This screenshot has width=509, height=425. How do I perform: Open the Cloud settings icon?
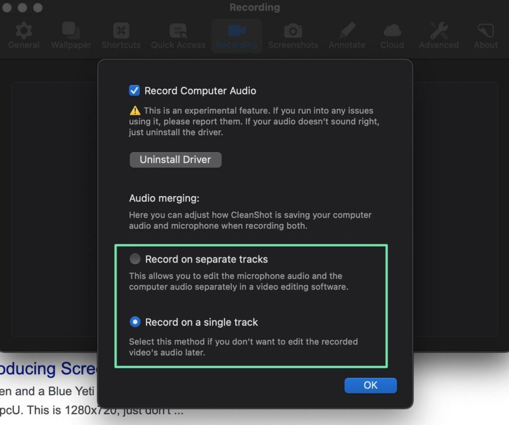[x=392, y=31]
